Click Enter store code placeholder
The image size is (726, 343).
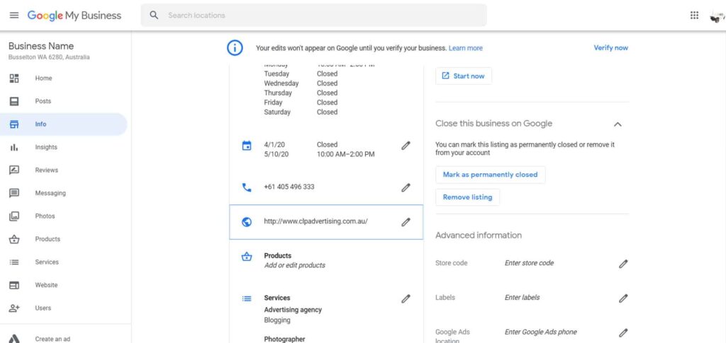pyautogui.click(x=529, y=263)
